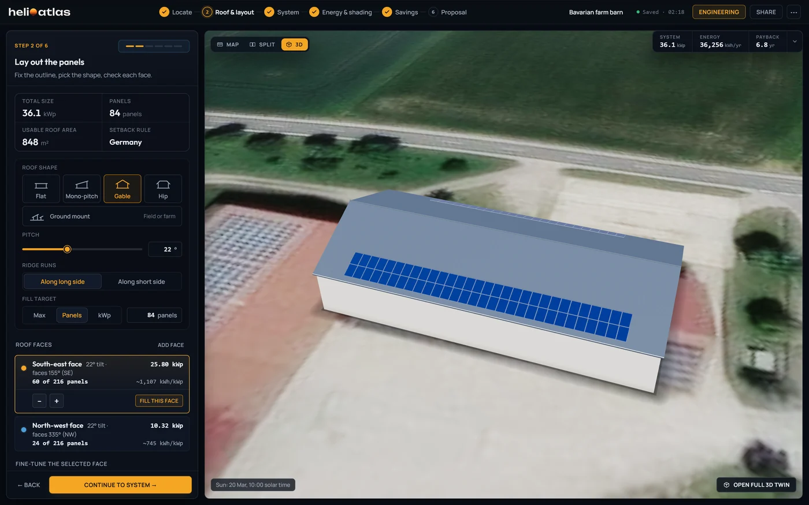The height and width of the screenshot is (505, 809).
Task: Open the more options ellipsis menu
Action: tap(794, 12)
